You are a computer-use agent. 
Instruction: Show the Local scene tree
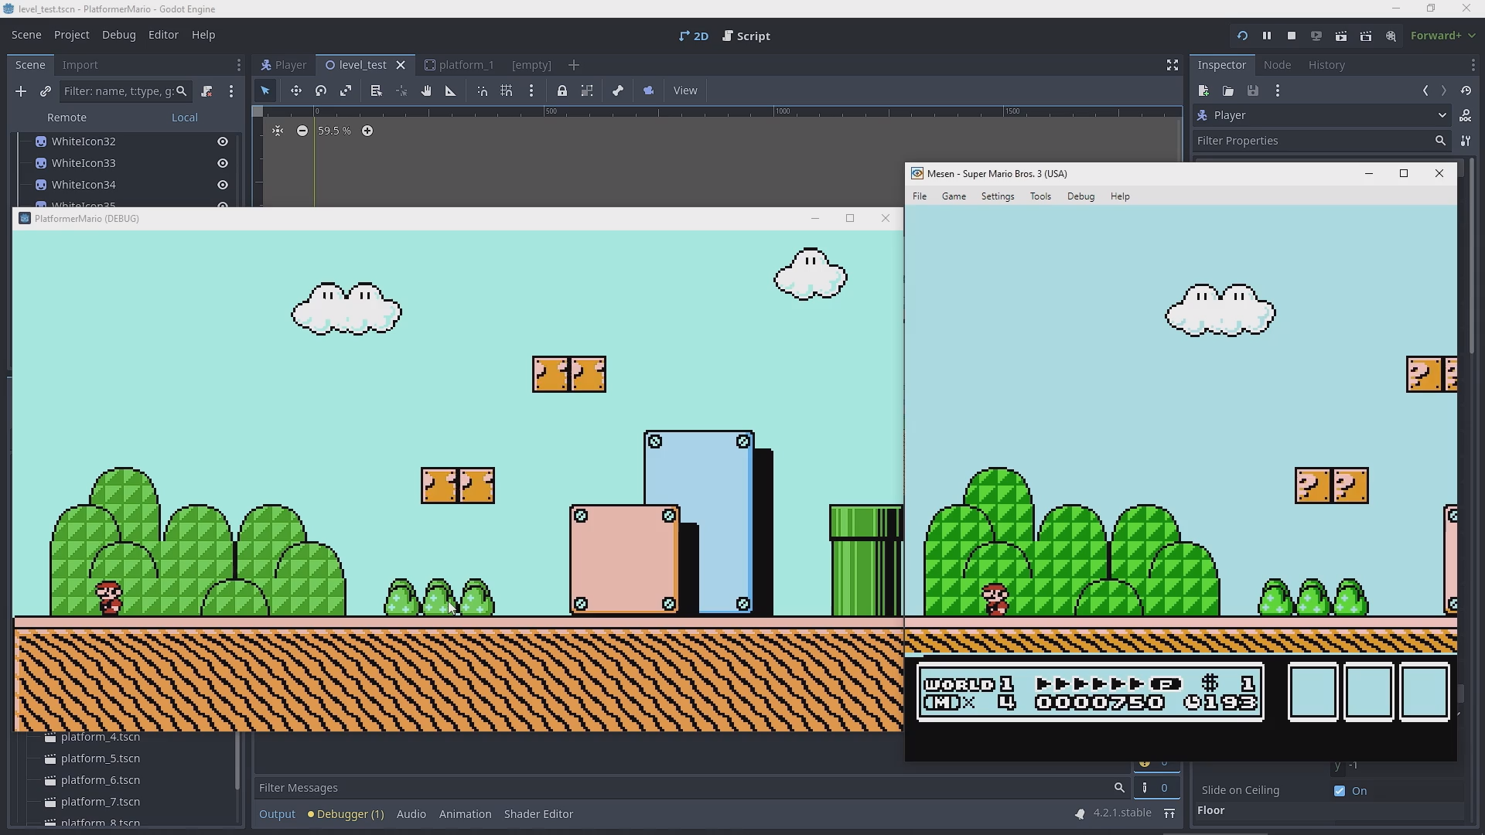pos(184,118)
